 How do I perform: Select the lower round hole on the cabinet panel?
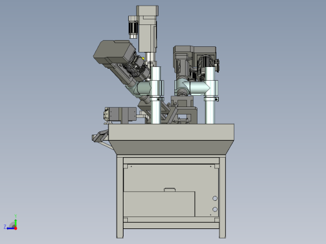point(215,209)
